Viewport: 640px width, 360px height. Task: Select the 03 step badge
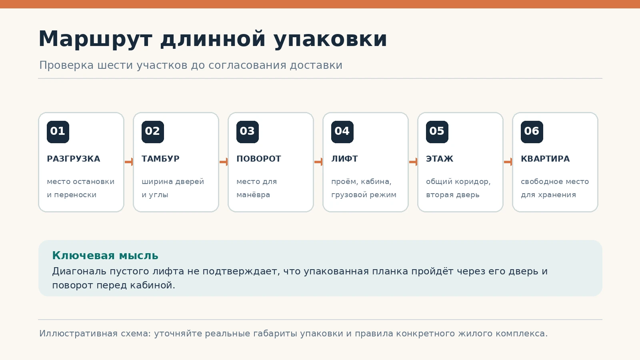coord(248,132)
